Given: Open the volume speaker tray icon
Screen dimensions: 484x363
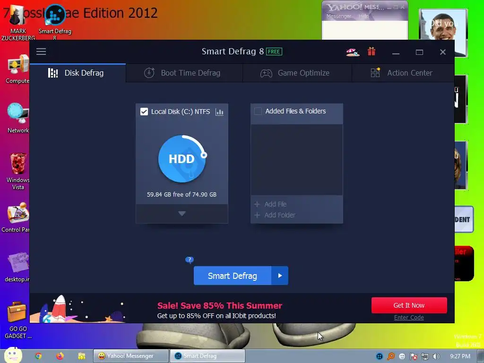Looking at the screenshot, I should coord(436,356).
